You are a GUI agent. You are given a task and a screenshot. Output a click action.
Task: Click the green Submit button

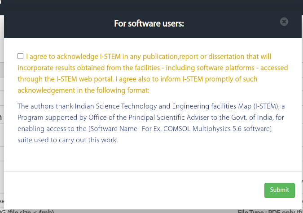[279, 190]
